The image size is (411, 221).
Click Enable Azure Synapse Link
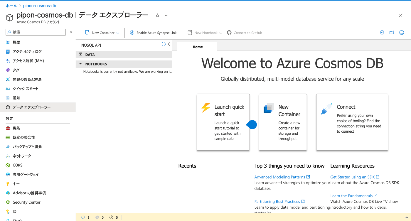153,33
